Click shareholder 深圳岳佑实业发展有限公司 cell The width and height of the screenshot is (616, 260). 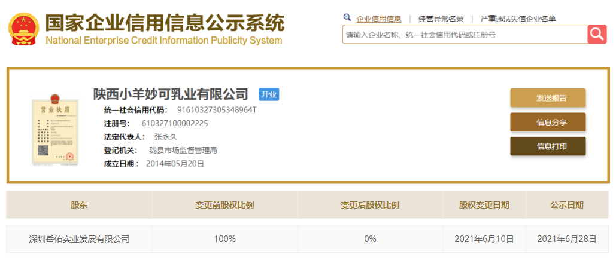pos(80,239)
